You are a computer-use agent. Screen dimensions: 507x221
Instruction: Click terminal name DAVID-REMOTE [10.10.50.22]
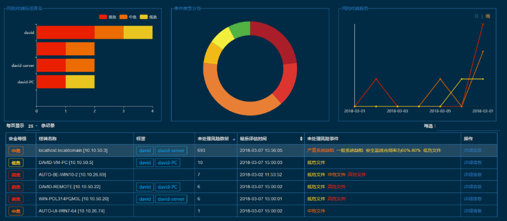(69, 187)
